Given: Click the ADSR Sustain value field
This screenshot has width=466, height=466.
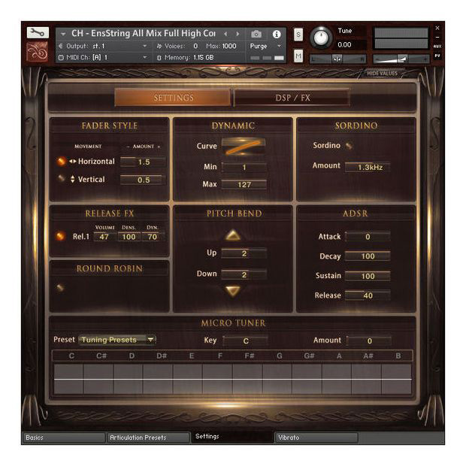Looking at the screenshot, I should click(368, 276).
